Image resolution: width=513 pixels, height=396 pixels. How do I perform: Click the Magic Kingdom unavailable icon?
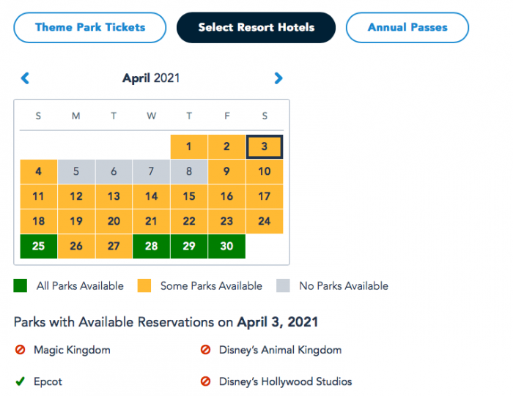pos(21,350)
